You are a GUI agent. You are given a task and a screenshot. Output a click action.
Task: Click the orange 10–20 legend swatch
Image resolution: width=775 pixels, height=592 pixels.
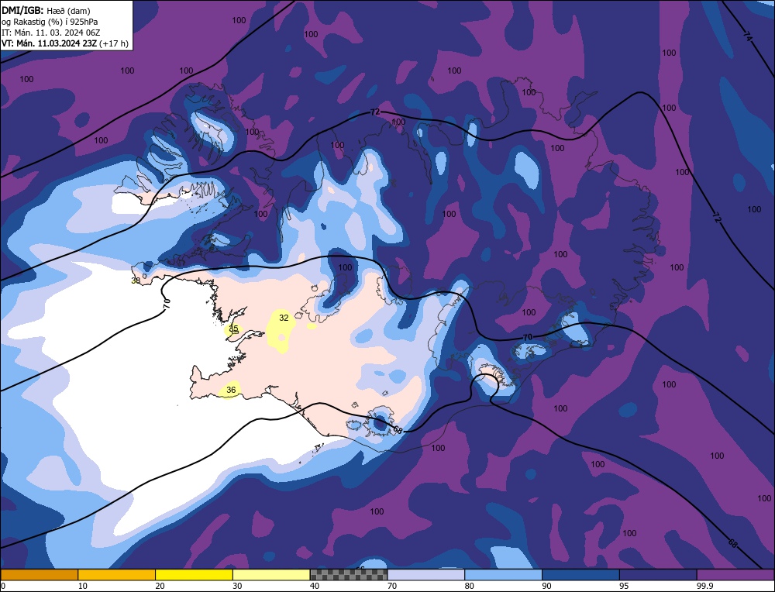(x=117, y=574)
